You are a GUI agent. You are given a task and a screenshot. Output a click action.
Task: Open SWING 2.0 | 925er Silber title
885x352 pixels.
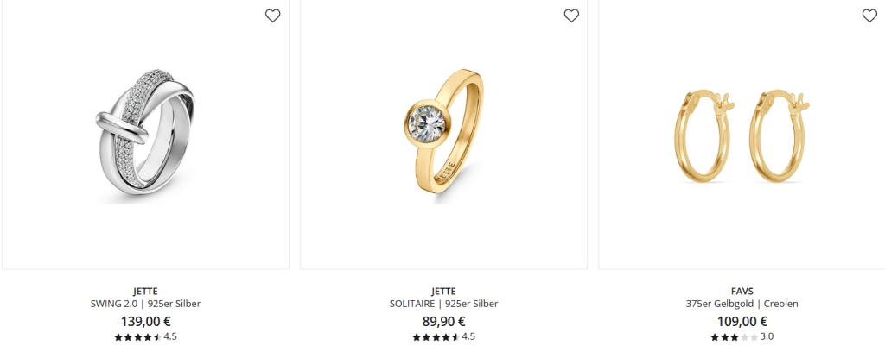pos(145,304)
